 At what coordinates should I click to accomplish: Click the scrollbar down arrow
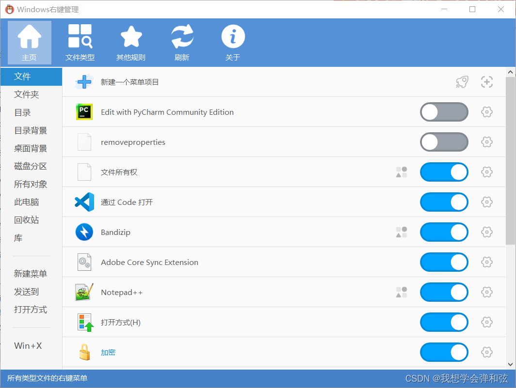510,364
